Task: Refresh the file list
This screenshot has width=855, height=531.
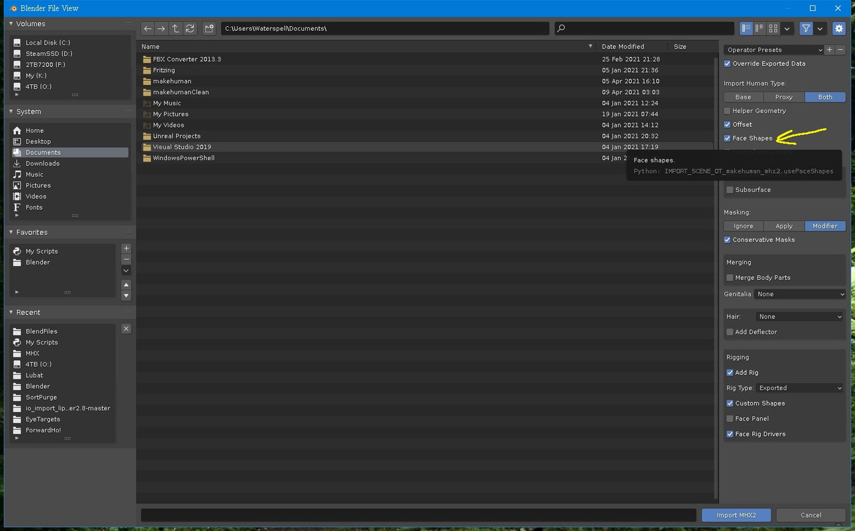Action: pos(190,29)
